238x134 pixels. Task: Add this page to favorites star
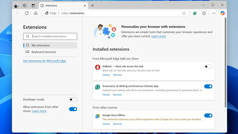pos(184,13)
